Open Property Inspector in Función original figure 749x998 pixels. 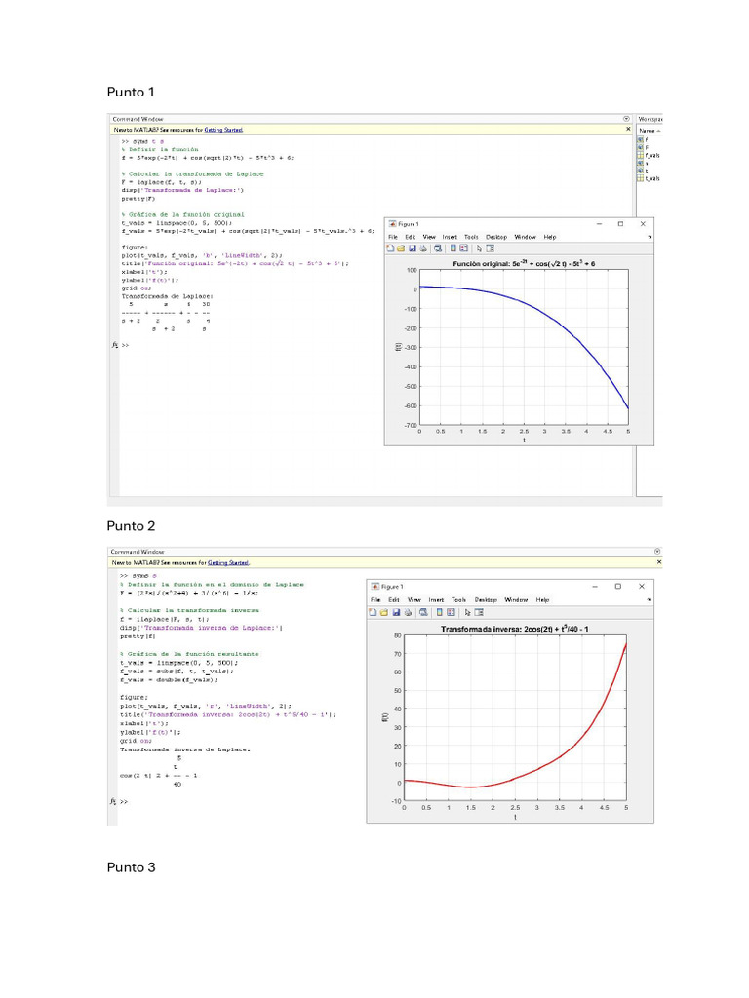point(490,249)
